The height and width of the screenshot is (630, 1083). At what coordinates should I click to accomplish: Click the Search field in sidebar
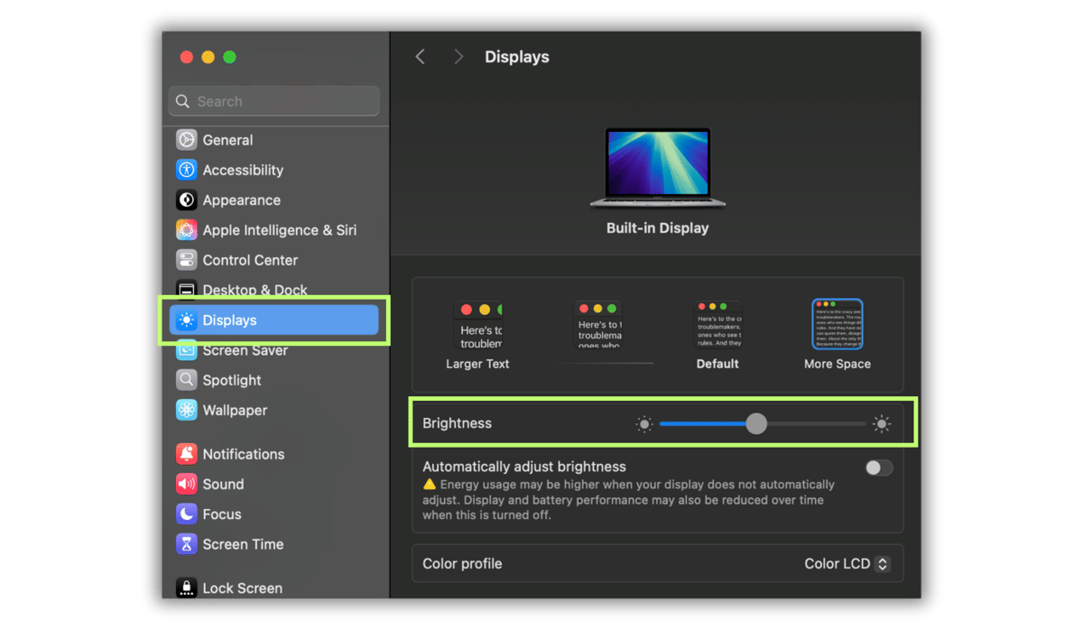coord(273,101)
